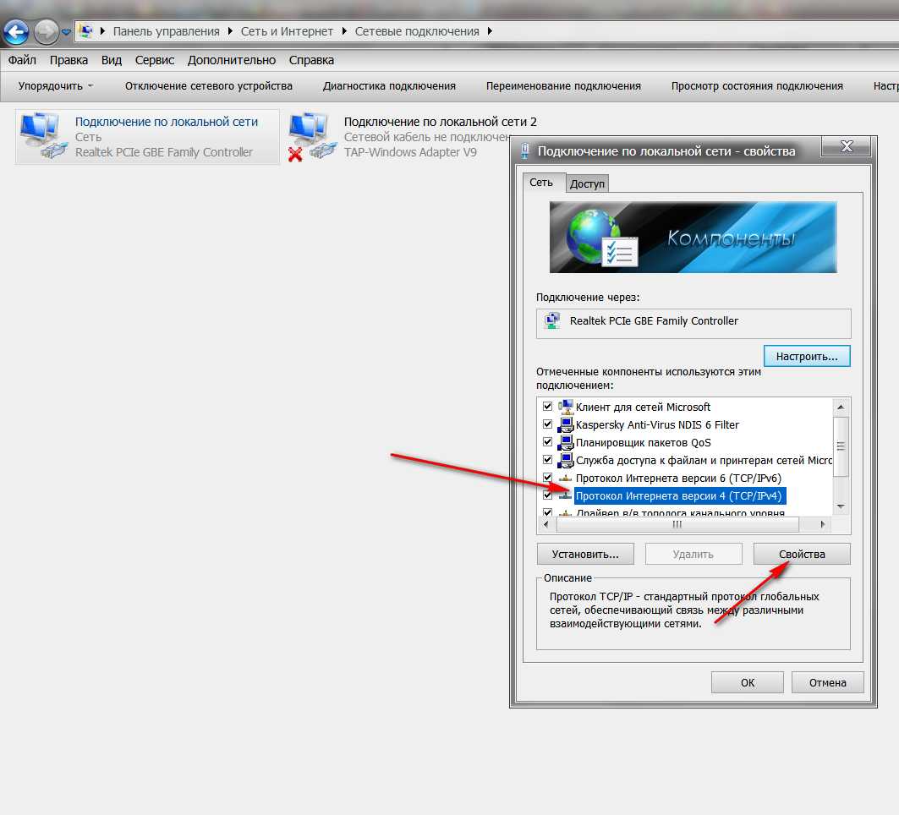Screen dimensions: 899x815
Task: Click the greyed Forward navigation arrow
Action: click(x=47, y=32)
